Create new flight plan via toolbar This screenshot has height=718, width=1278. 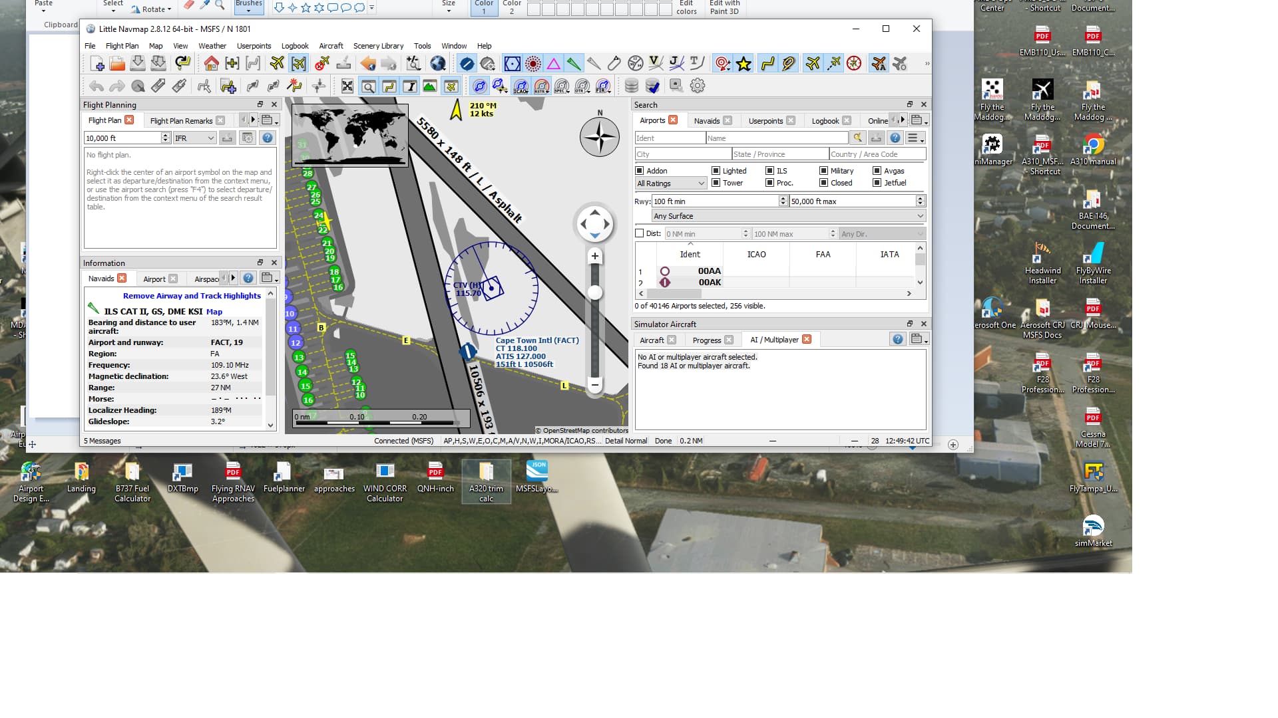point(97,64)
